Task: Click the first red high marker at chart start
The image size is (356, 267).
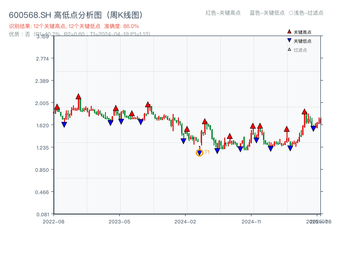Action: [x=57, y=107]
